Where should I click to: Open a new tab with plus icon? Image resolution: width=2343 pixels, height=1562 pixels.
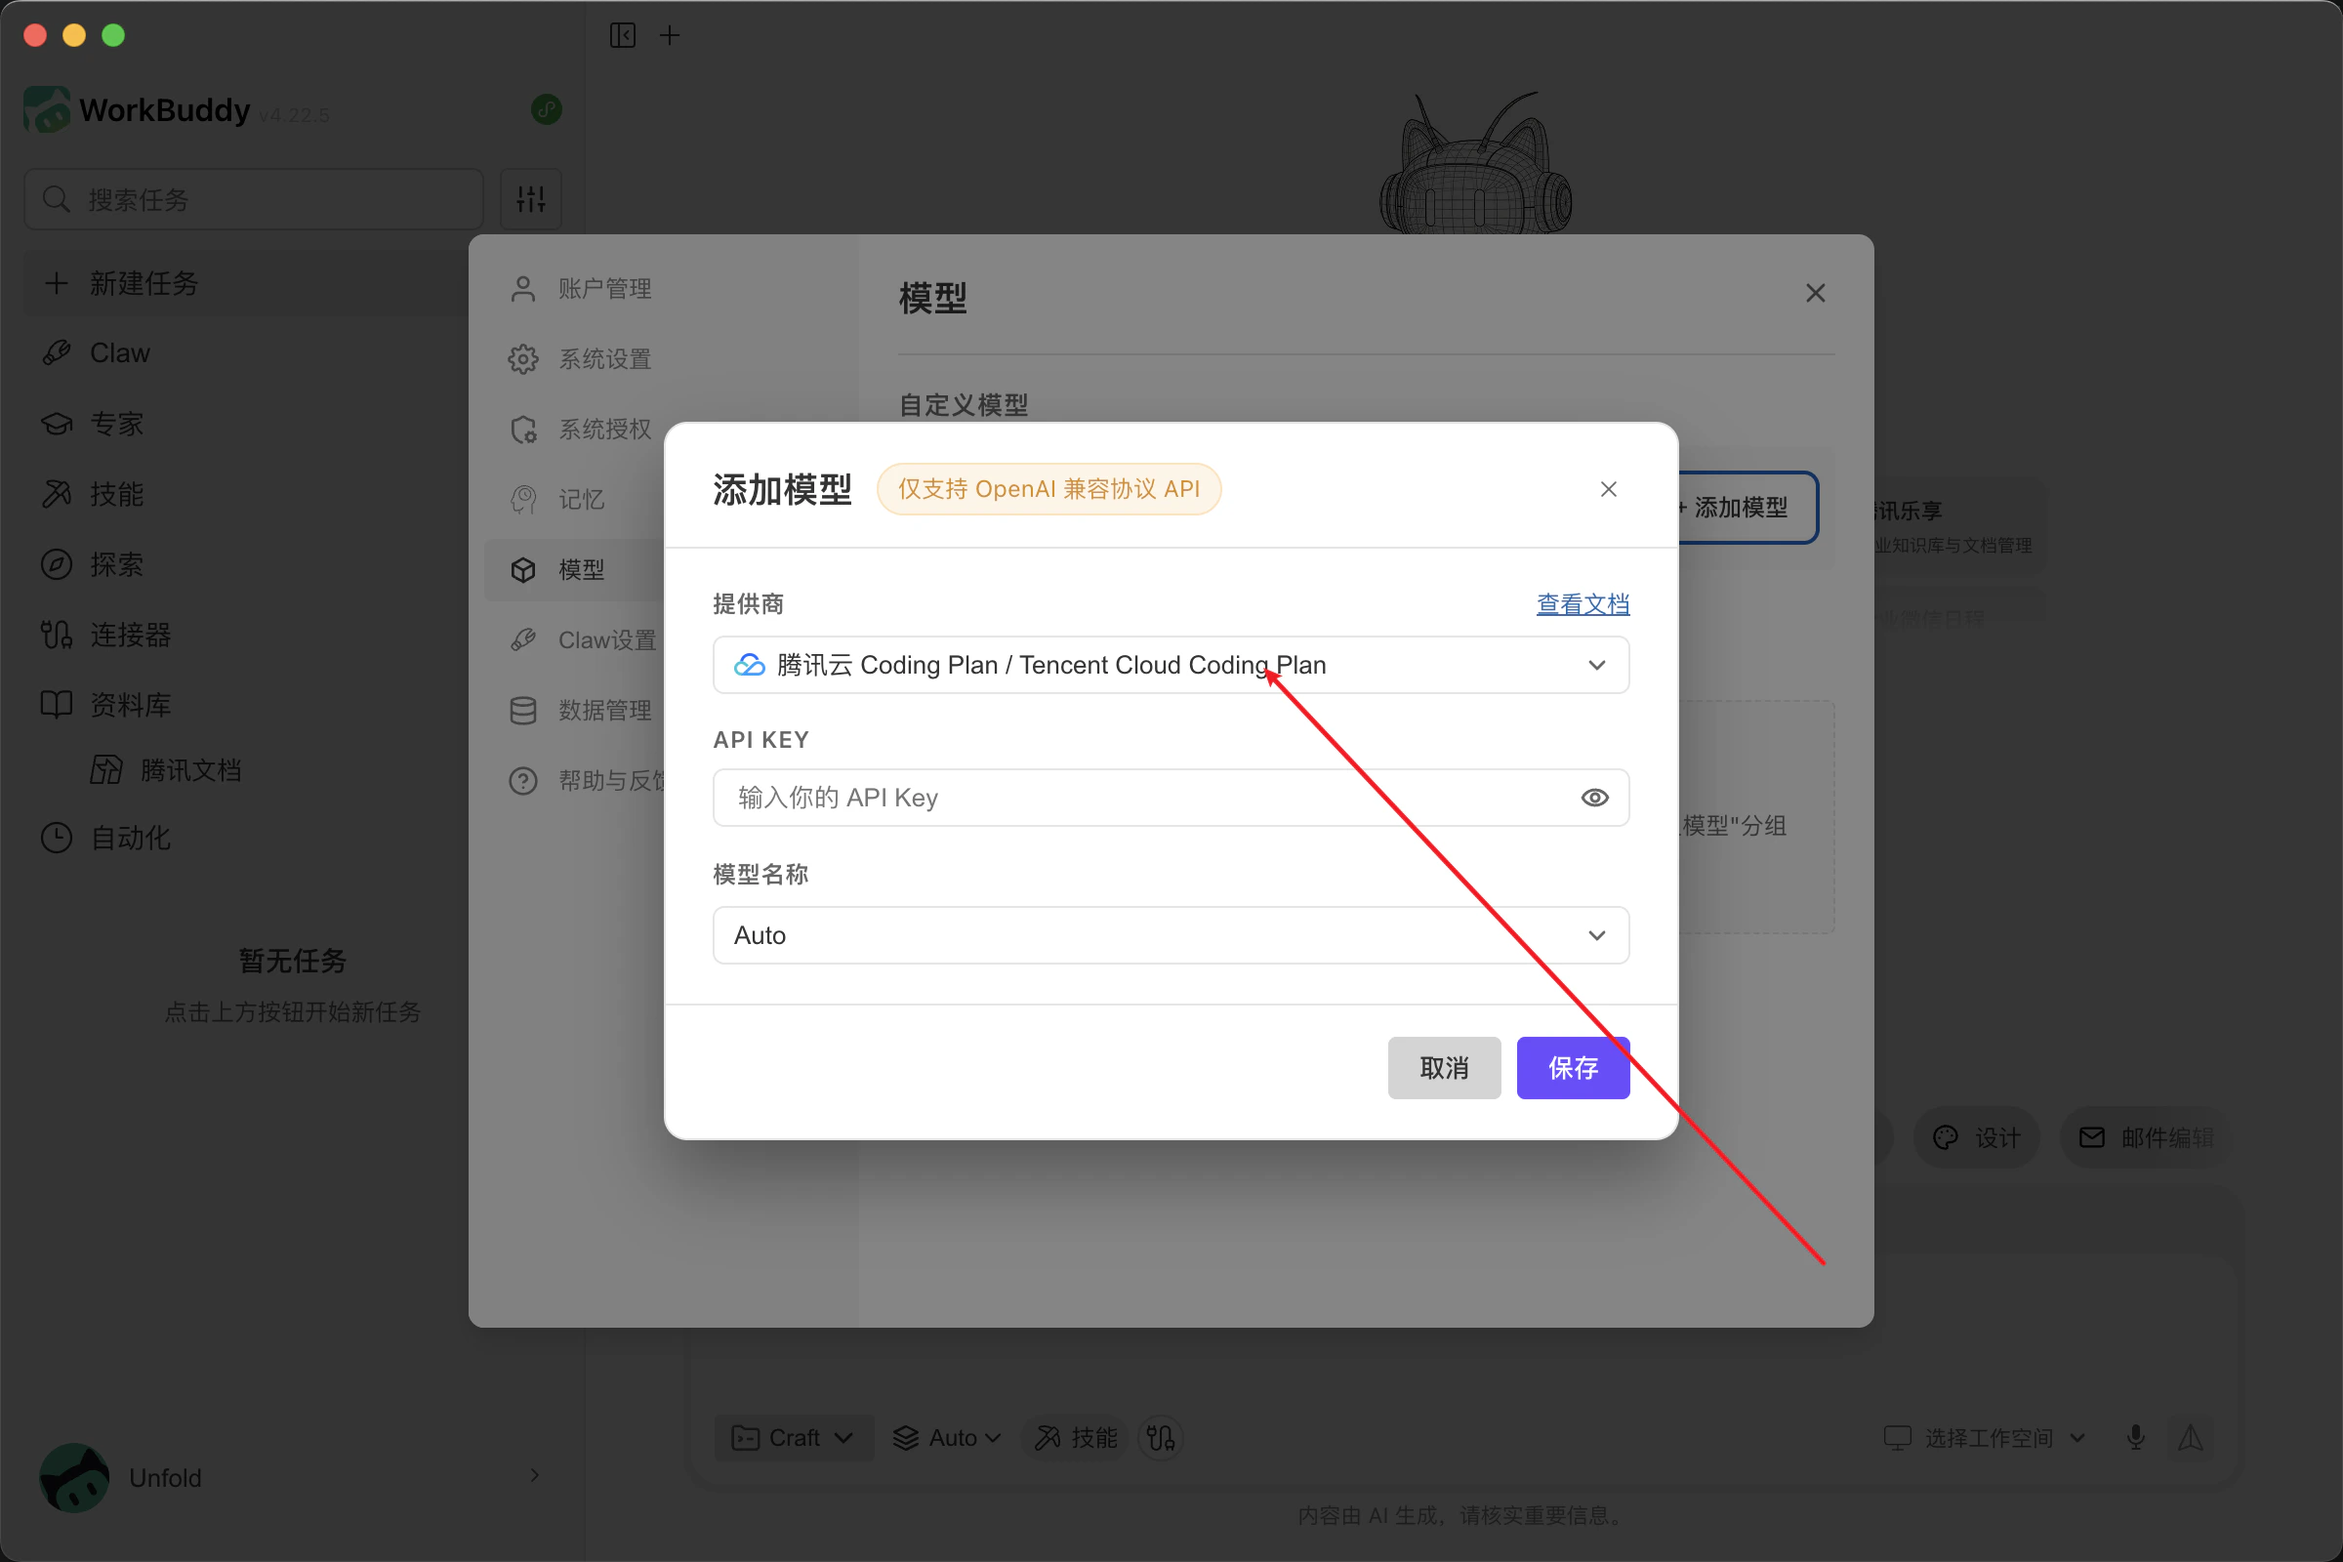(x=671, y=36)
